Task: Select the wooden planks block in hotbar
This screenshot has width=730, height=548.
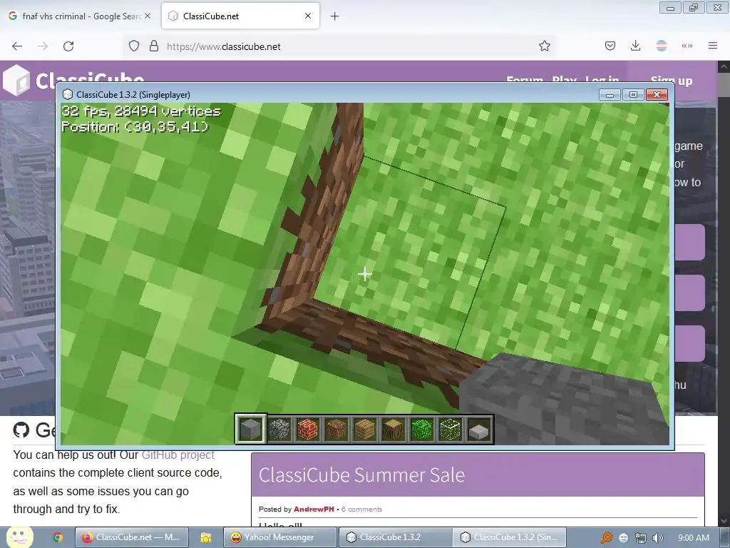Action: click(364, 429)
